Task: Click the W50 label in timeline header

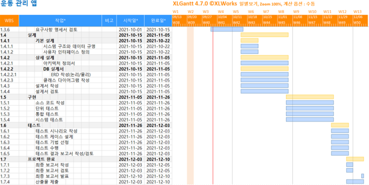Action: point(358,23)
